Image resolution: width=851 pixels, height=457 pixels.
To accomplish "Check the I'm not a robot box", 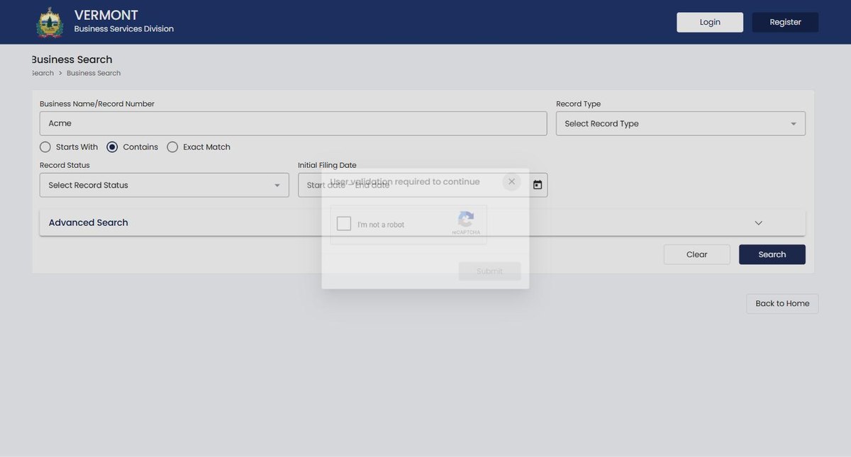I will point(344,224).
